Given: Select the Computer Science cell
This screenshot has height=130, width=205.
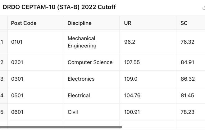Looking at the screenshot, I should (x=91, y=62).
